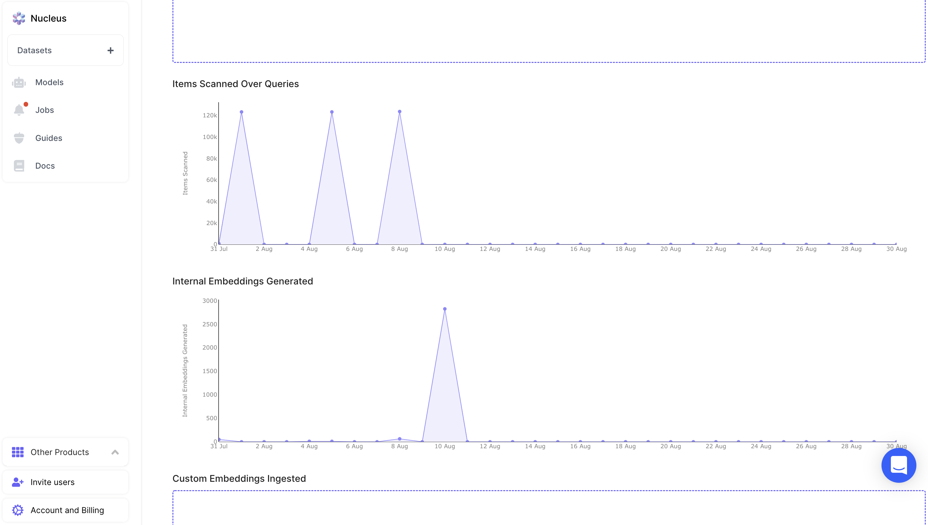This screenshot has width=928, height=525.
Task: Click the Models robot icon
Action: (19, 83)
